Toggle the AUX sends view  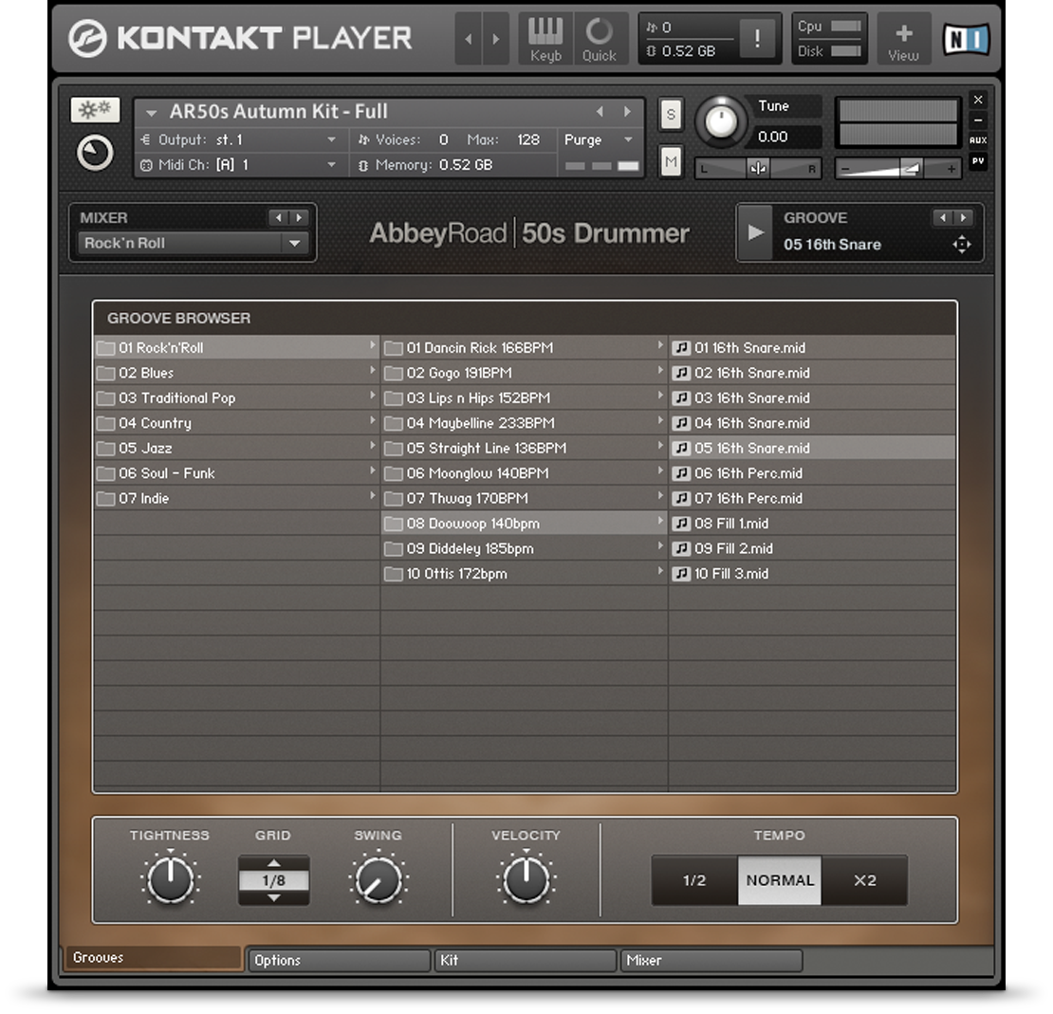978,140
